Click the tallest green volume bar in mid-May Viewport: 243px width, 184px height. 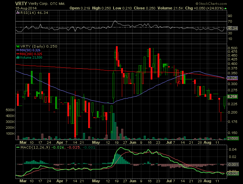point(113,126)
